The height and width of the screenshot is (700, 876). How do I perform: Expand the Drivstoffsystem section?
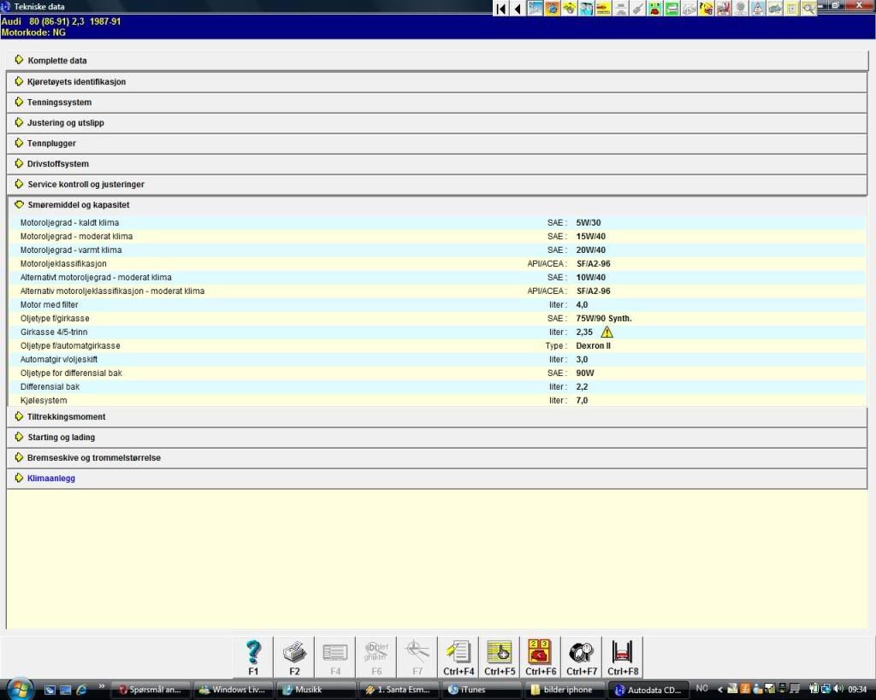57,164
